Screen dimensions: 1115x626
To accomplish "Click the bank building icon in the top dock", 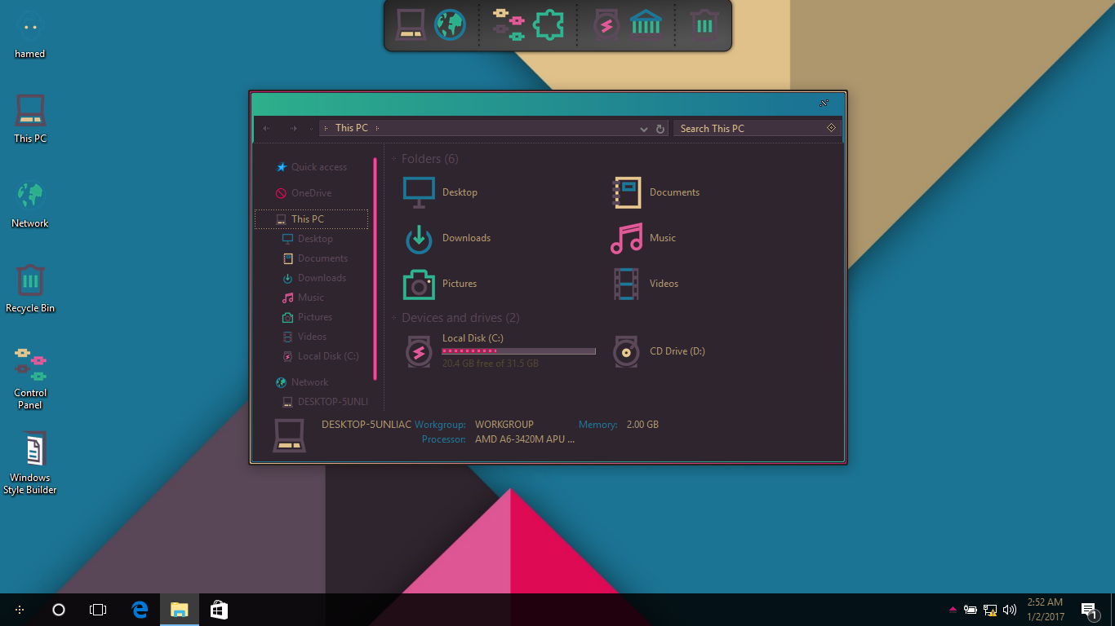I will coord(646,25).
